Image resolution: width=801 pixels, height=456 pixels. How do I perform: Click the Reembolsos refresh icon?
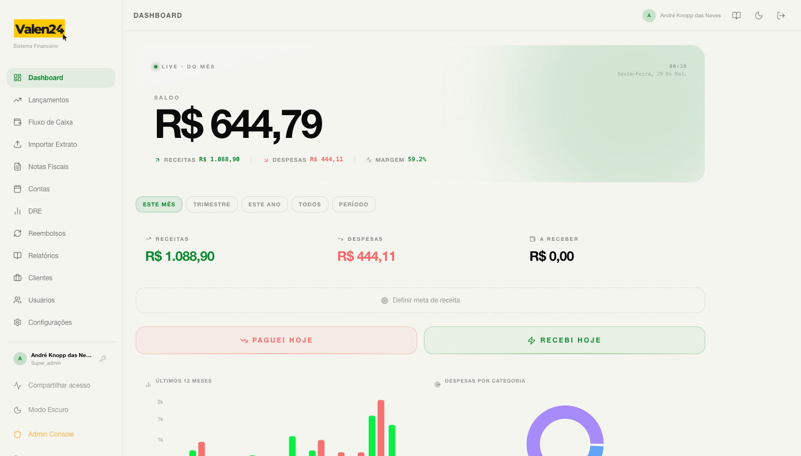pos(17,234)
